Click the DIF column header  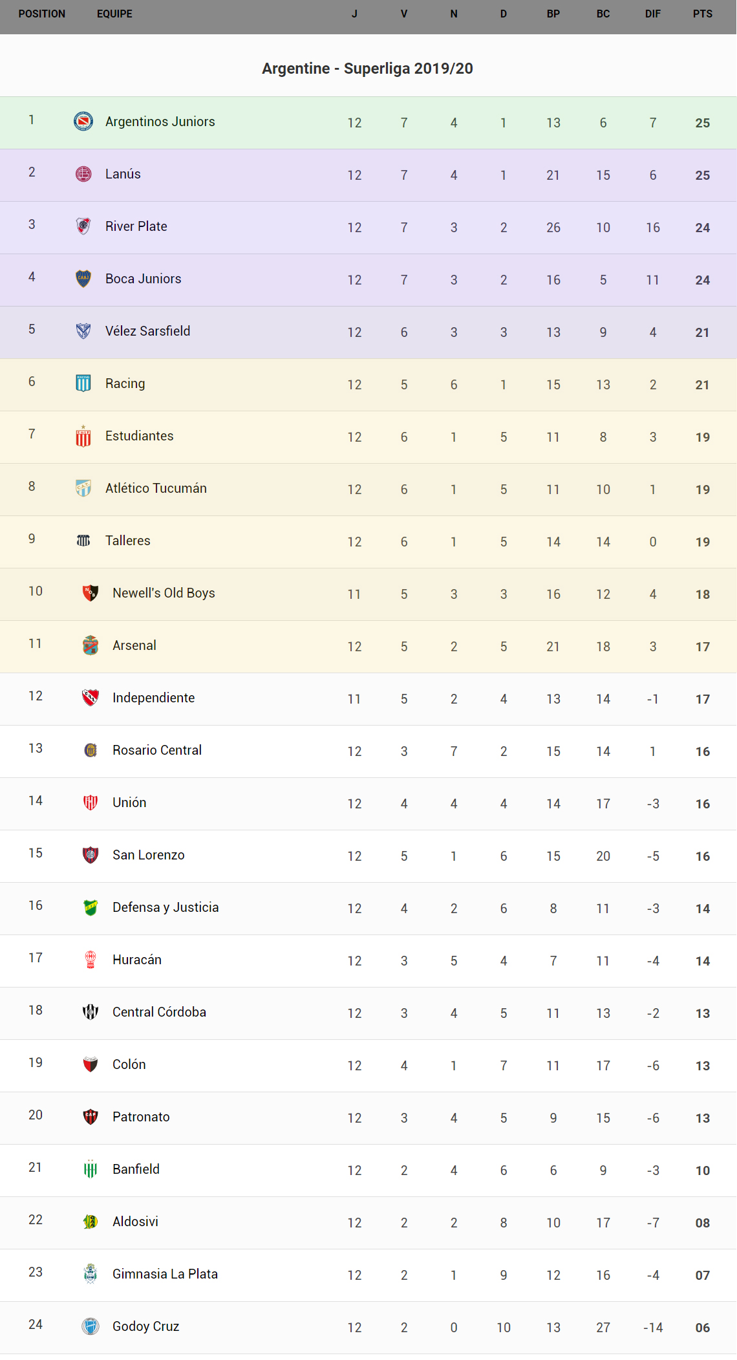[653, 14]
